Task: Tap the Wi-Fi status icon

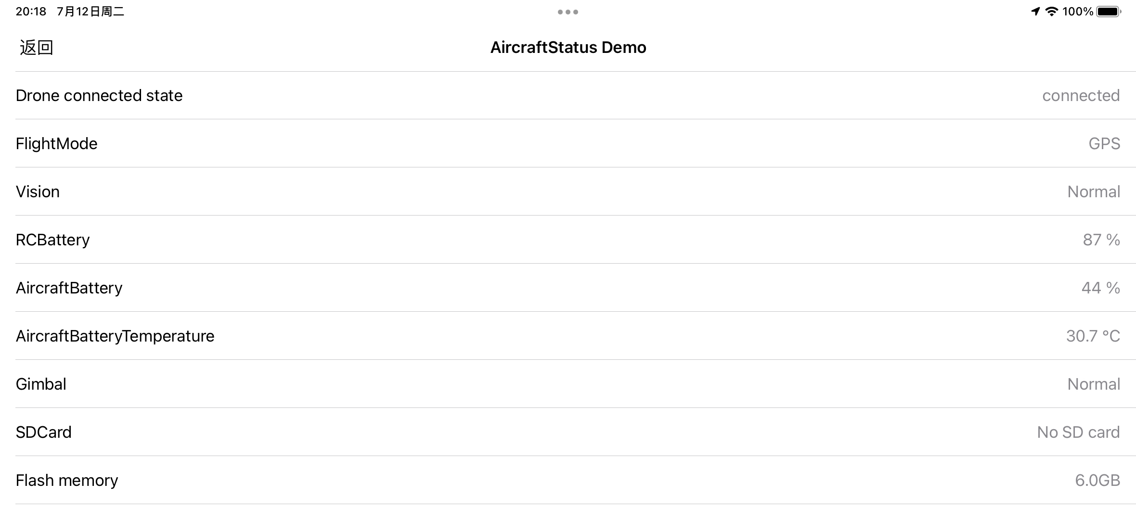Action: [1052, 12]
